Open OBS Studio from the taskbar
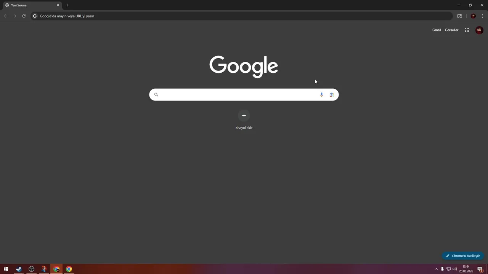 31,269
